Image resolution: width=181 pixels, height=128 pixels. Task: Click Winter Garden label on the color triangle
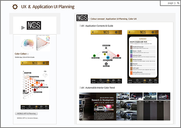pos(38,92)
